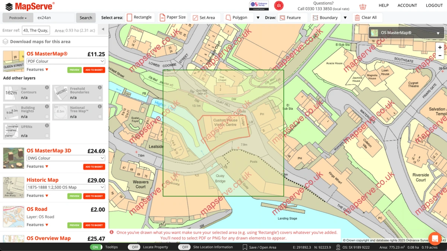447x251 pixels.
Task: Tick the Building Heights layer checkbox
Action: point(47,117)
